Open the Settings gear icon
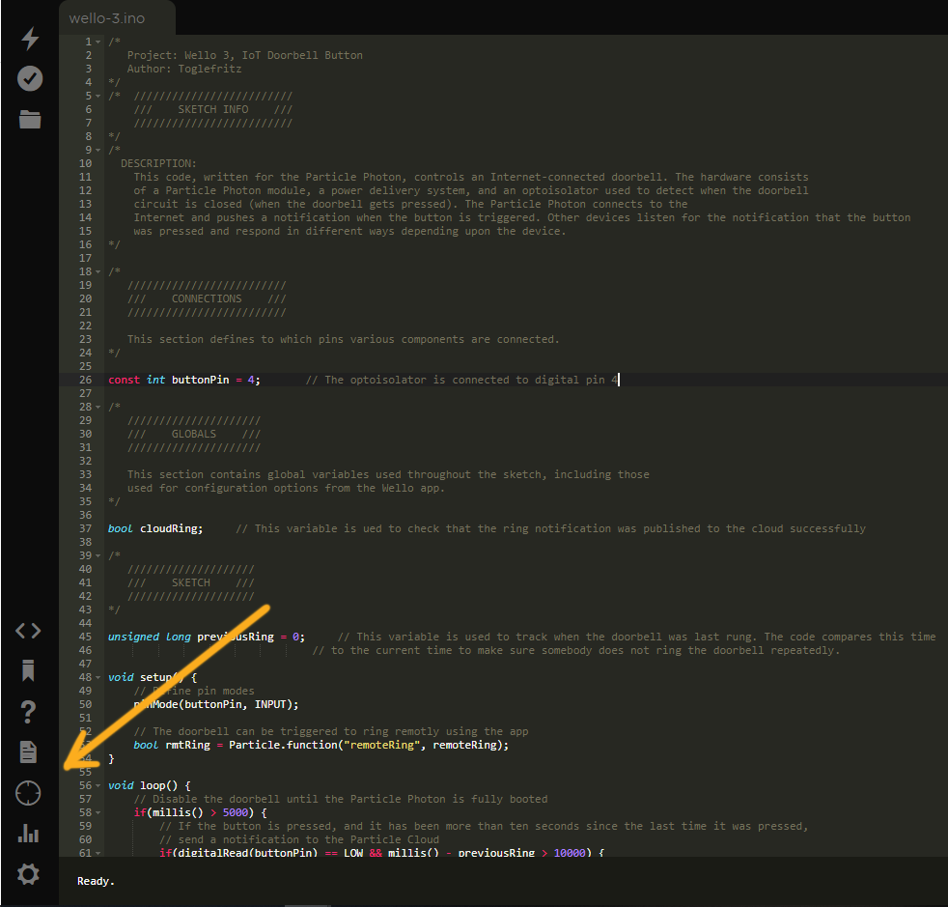The image size is (948, 907). point(28,874)
